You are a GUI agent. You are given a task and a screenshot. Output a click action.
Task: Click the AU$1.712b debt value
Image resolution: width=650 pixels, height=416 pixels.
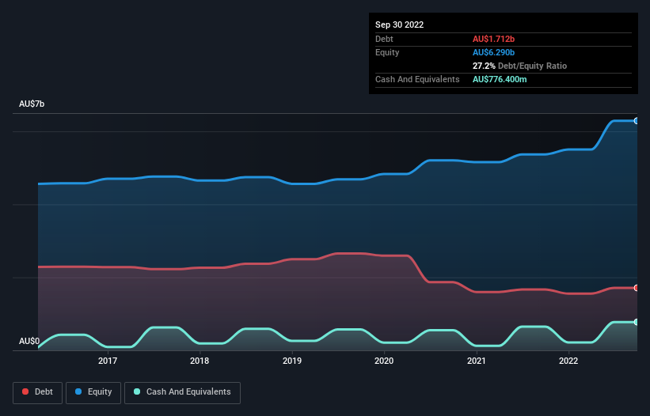tap(493, 39)
